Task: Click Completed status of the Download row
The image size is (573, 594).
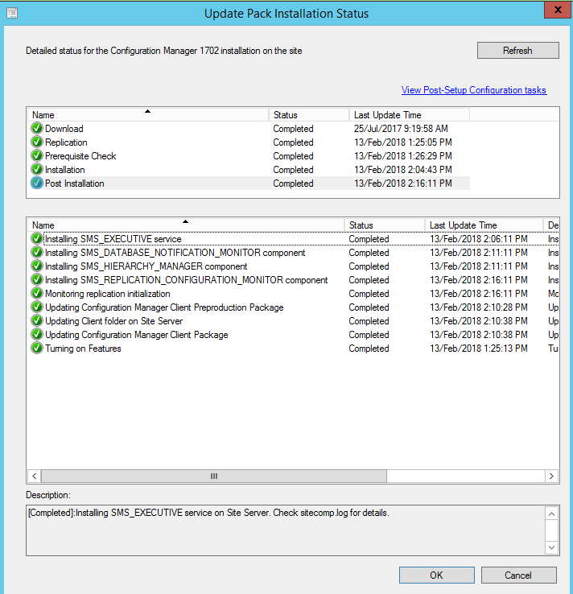Action: pos(293,129)
